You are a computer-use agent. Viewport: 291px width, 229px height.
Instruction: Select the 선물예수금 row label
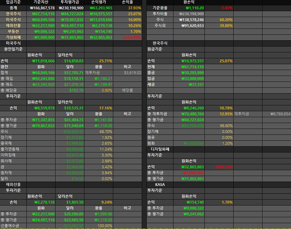13,226
